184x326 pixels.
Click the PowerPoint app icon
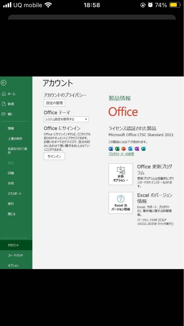pos(123,149)
